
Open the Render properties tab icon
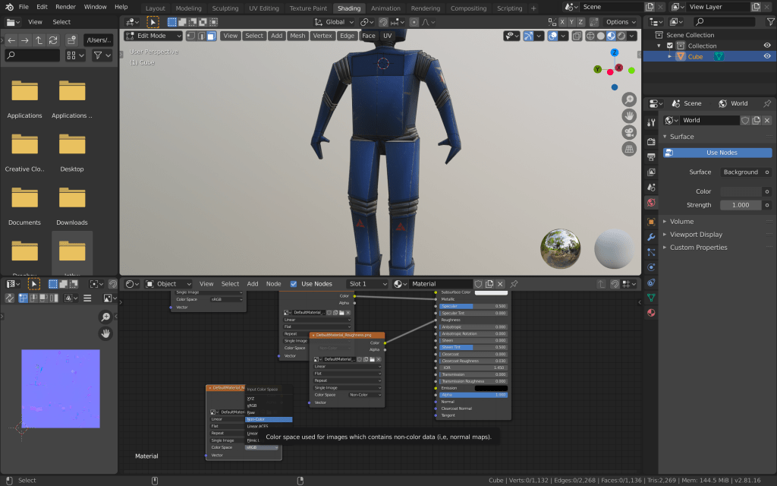click(650, 141)
